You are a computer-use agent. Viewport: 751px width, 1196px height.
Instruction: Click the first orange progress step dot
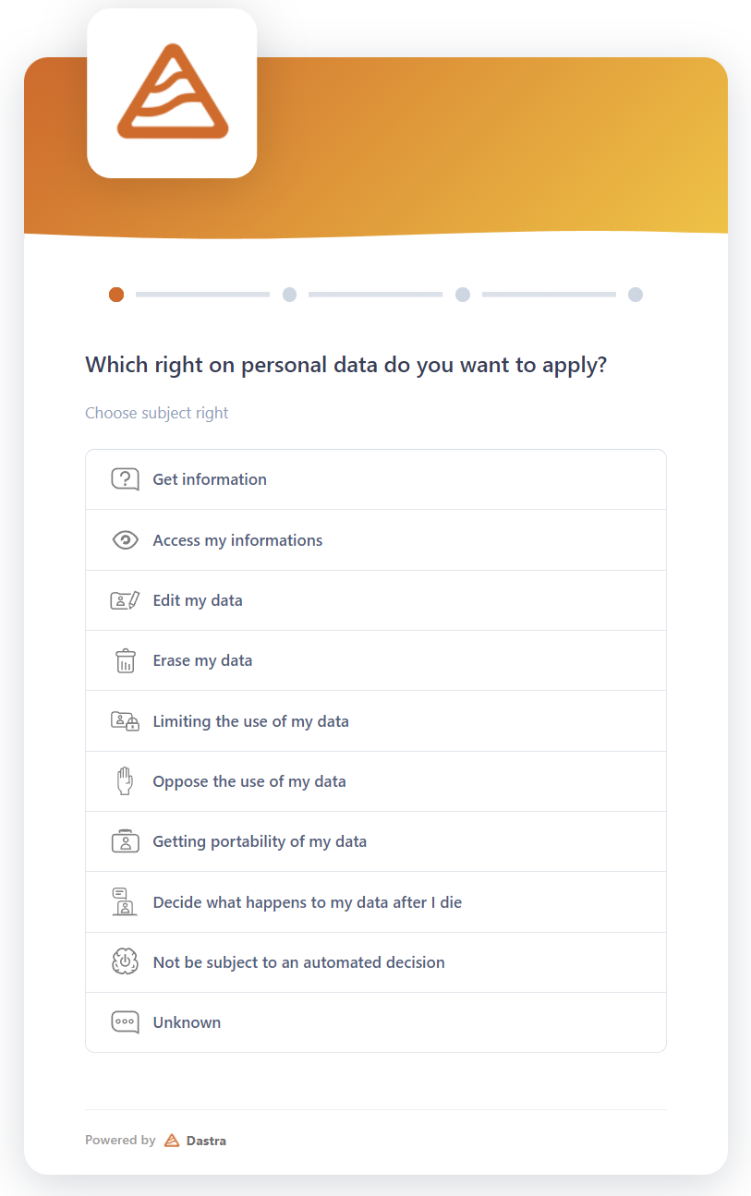(116, 295)
